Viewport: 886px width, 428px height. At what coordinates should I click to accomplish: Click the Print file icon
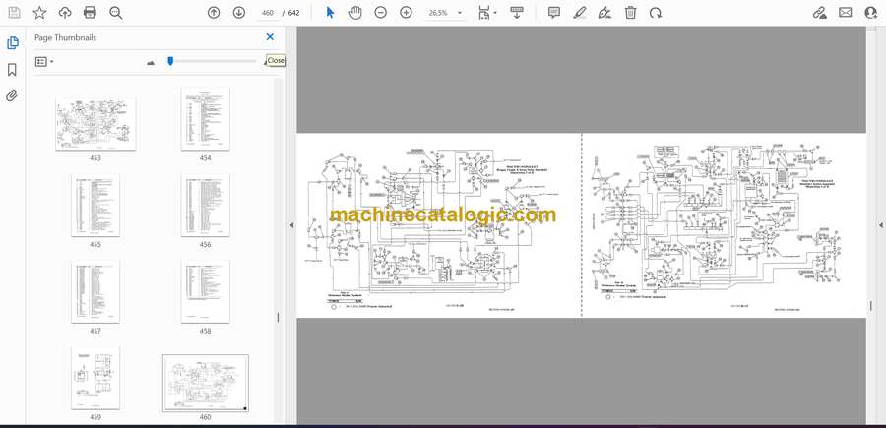90,13
